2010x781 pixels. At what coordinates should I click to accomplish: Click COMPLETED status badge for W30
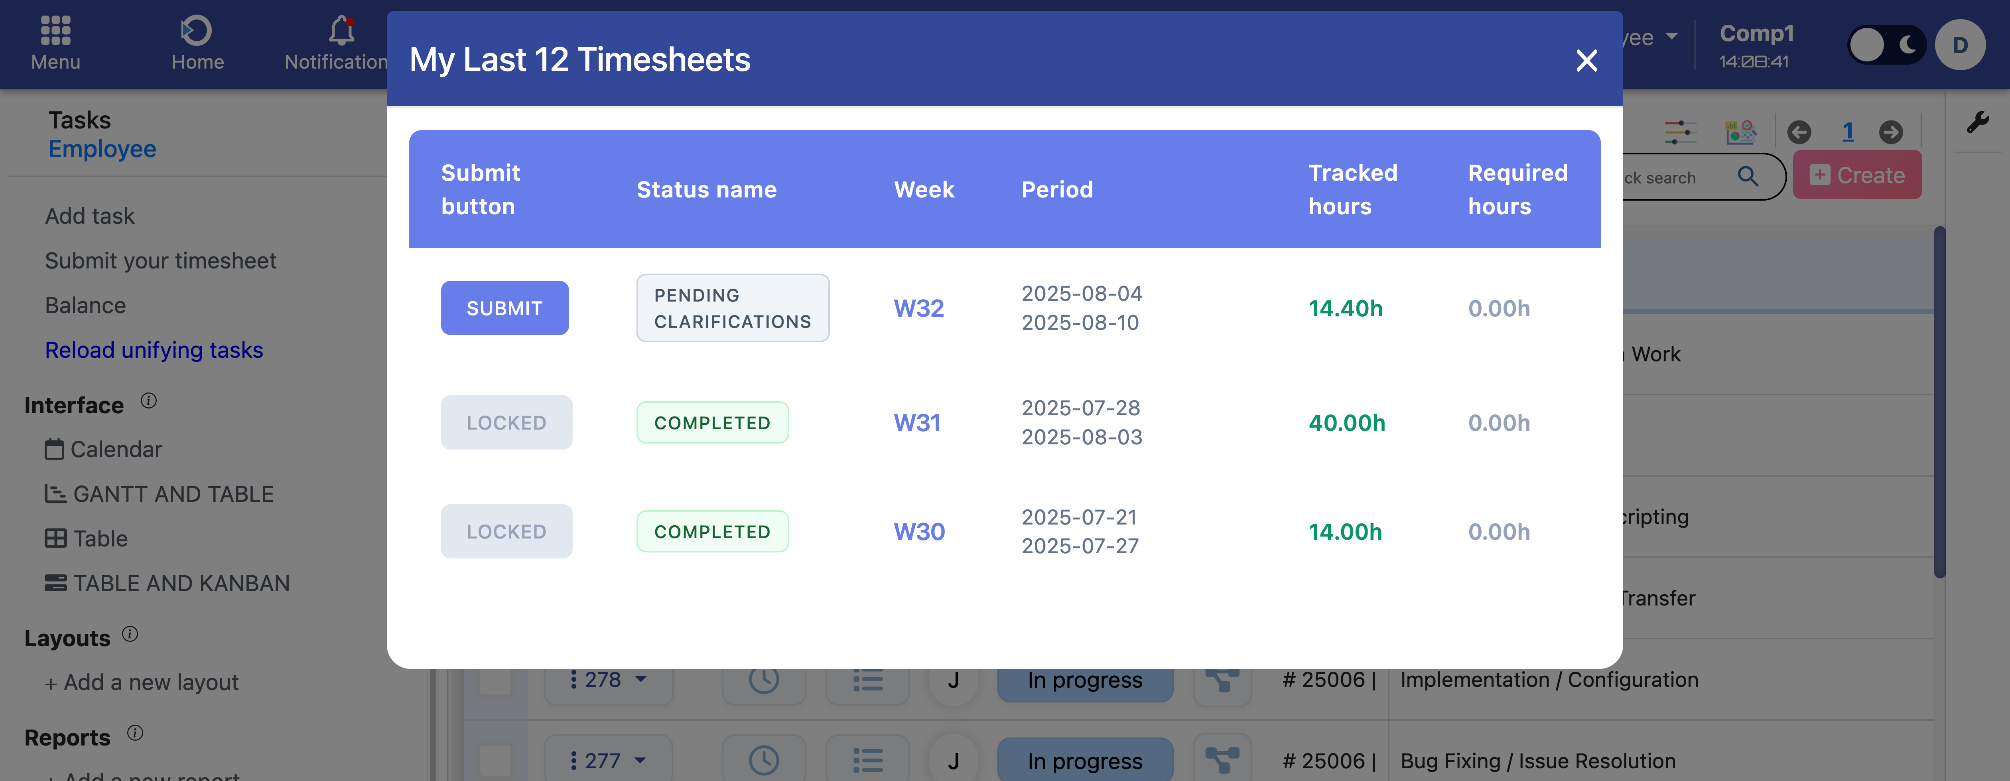tap(712, 531)
